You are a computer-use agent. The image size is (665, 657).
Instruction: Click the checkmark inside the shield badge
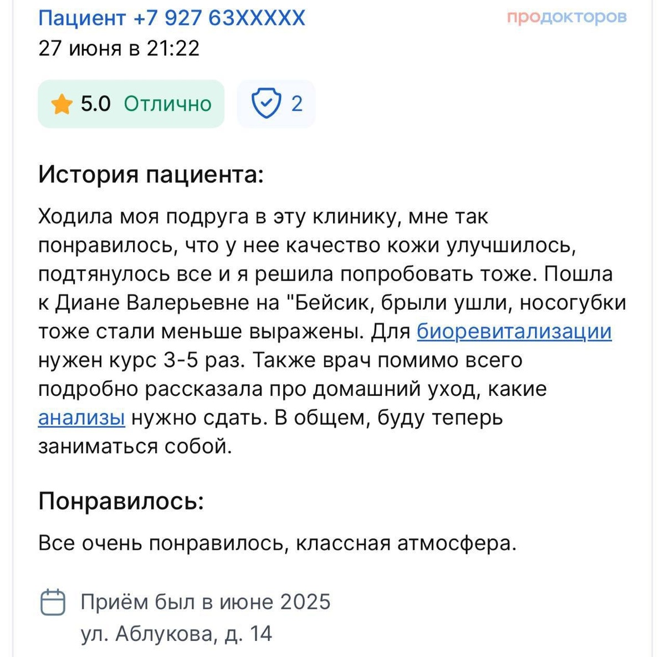coord(265,104)
